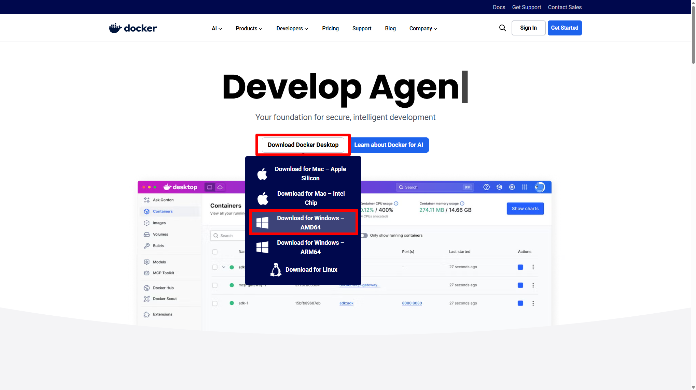Check the adk-1 container row checkbox

point(215,303)
